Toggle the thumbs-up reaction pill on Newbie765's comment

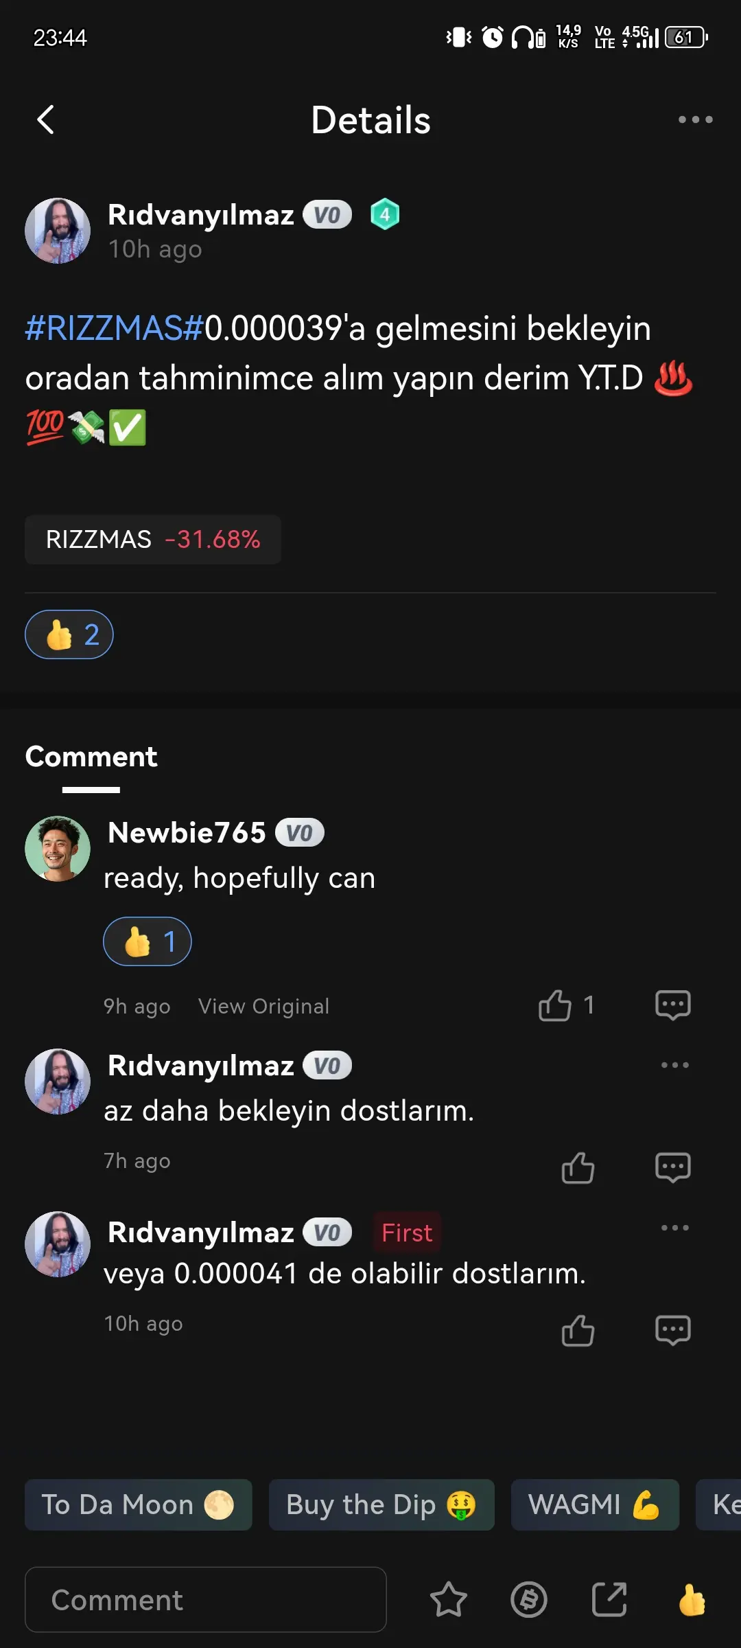(148, 941)
